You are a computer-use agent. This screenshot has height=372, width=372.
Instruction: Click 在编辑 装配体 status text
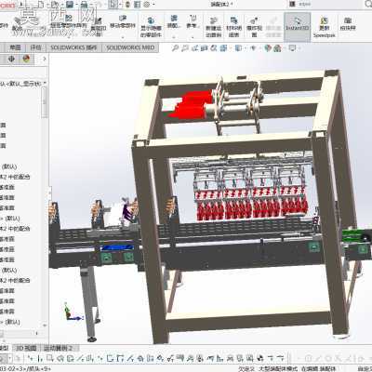pos(318,368)
